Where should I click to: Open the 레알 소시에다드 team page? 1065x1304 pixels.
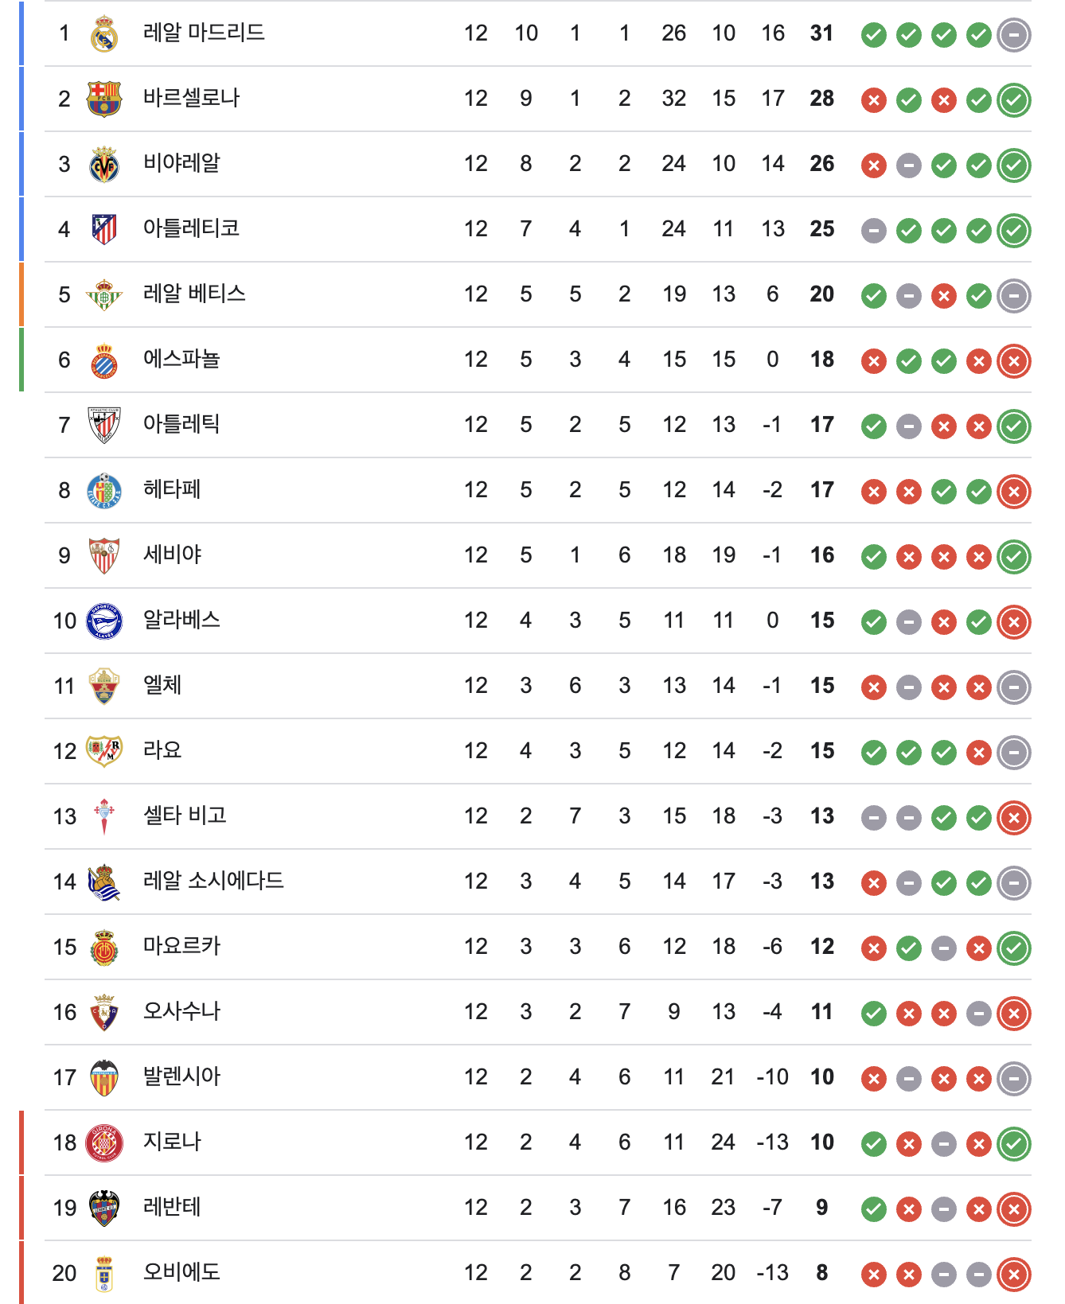point(213,881)
